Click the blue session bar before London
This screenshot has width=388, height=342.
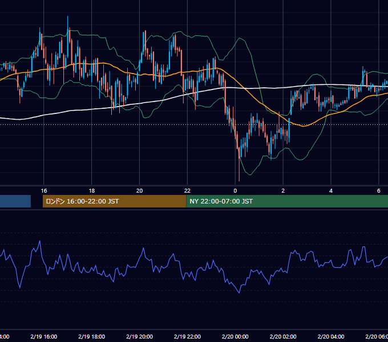pos(15,201)
